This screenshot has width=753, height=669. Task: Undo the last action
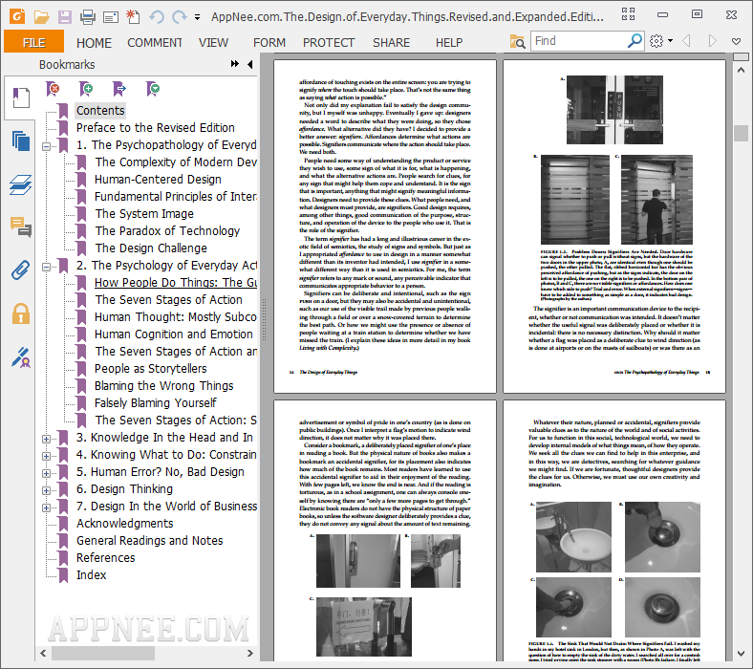click(x=156, y=17)
